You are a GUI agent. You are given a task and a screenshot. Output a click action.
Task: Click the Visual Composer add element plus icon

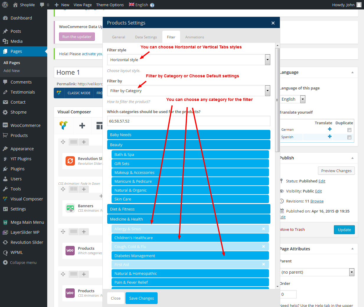[82, 125]
